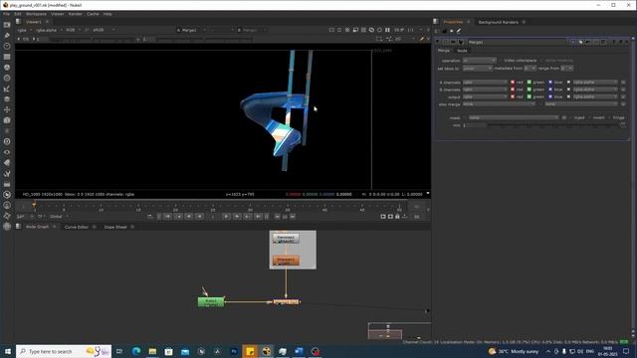The height and width of the screenshot is (358, 637).
Task: Open the metadata from dropdown
Action: (531, 69)
